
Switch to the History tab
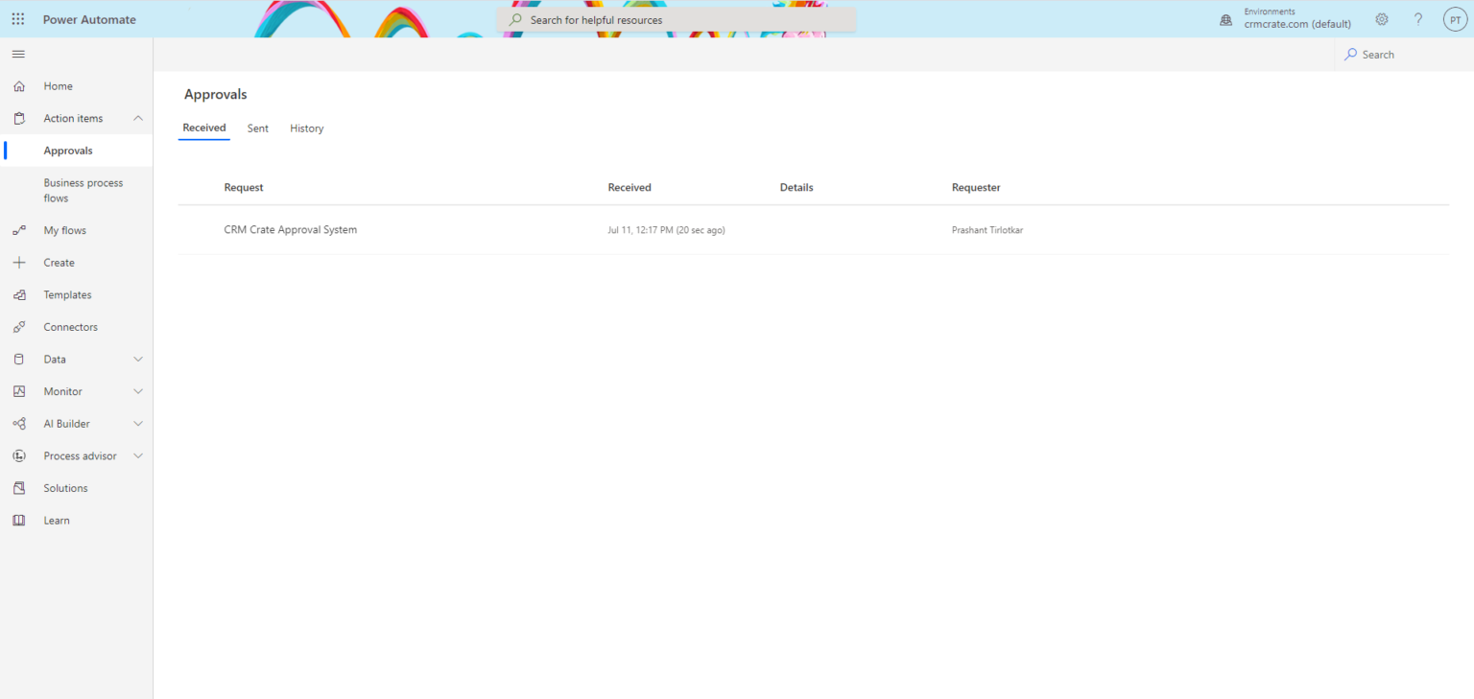click(x=306, y=128)
